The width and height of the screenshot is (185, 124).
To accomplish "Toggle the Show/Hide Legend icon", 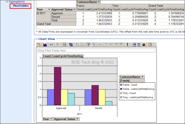I will pos(65,45).
